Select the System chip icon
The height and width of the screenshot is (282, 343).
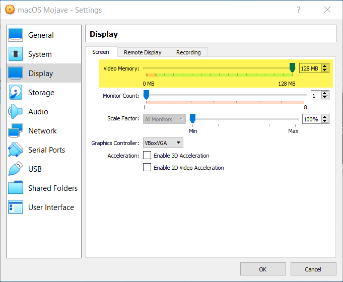tap(15, 54)
